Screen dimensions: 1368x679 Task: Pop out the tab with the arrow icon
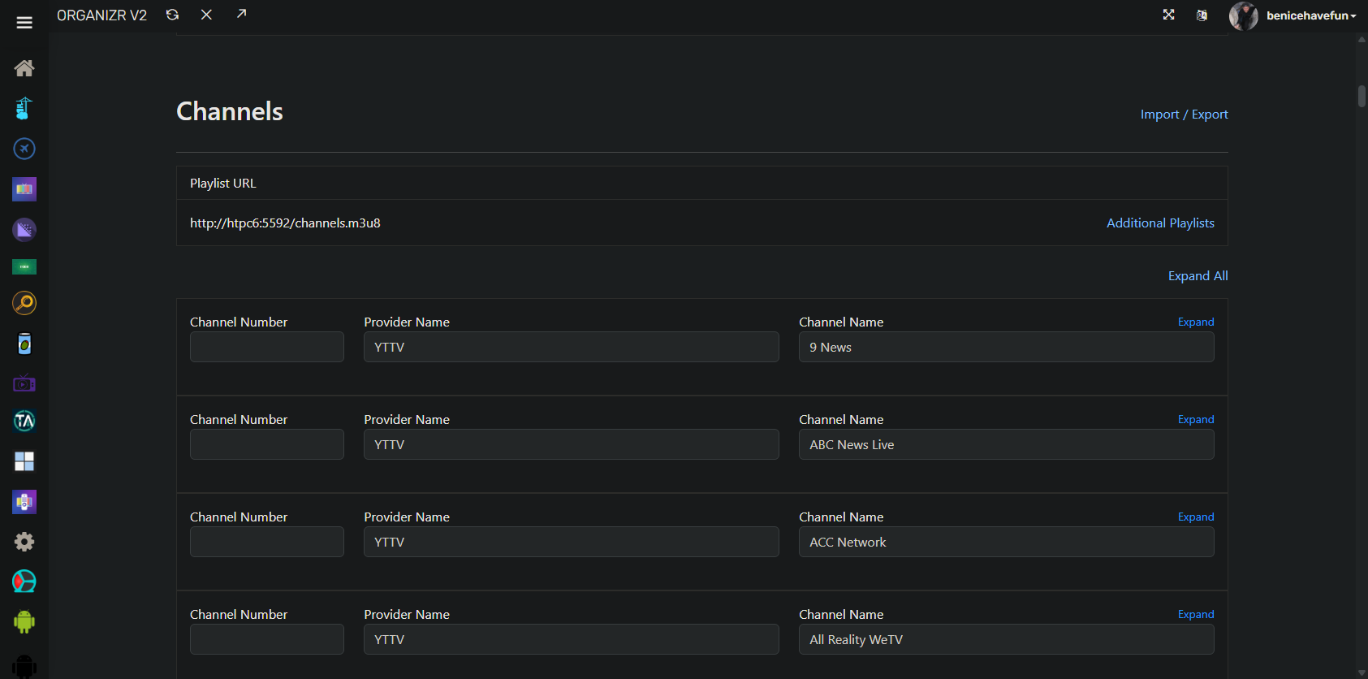241,14
